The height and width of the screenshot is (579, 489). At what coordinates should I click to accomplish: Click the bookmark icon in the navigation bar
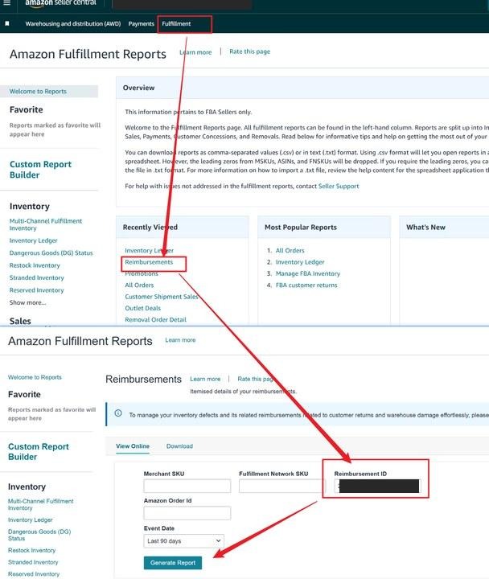7,23
